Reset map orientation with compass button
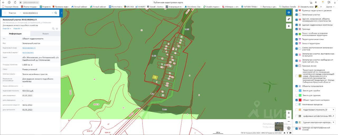This screenshot has height=135, width=338. tap(289, 128)
